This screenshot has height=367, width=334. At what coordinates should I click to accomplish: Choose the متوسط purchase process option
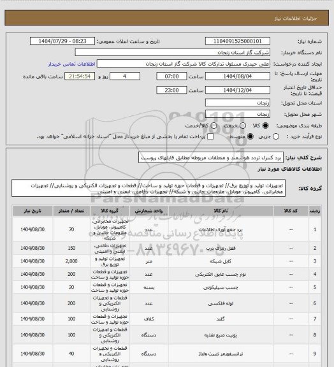tap(250, 136)
